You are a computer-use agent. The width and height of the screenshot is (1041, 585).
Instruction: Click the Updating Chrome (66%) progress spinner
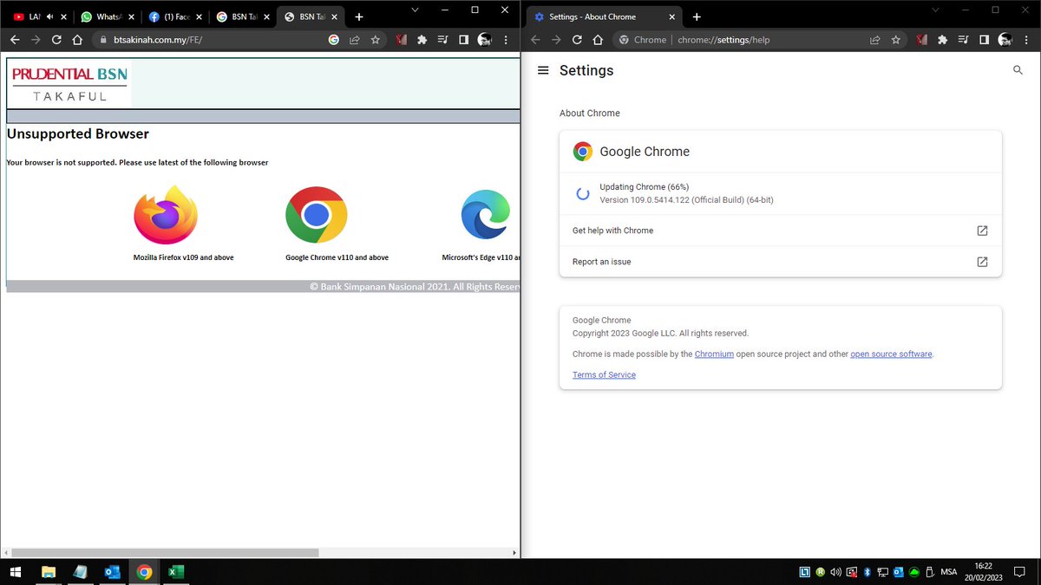583,194
